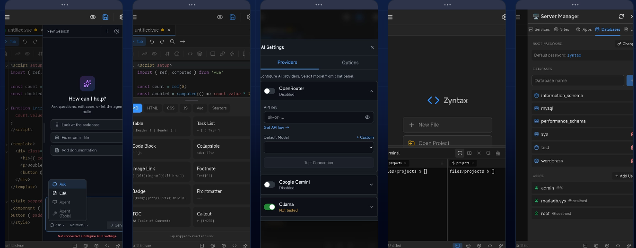Click the search icon in the snippets screen toolbar

pyautogui.click(x=173, y=42)
